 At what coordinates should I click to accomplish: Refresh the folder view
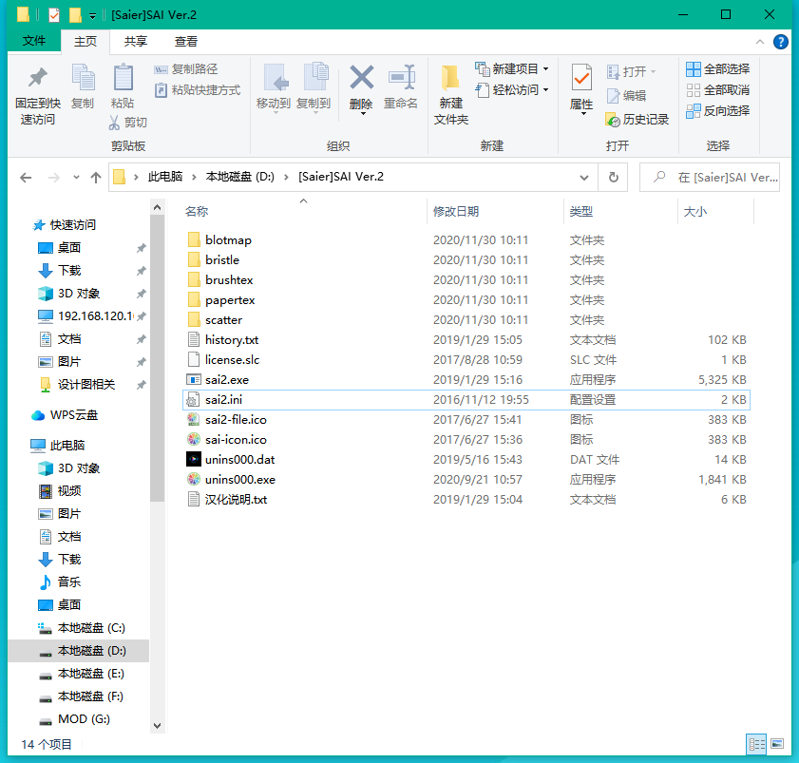614,178
